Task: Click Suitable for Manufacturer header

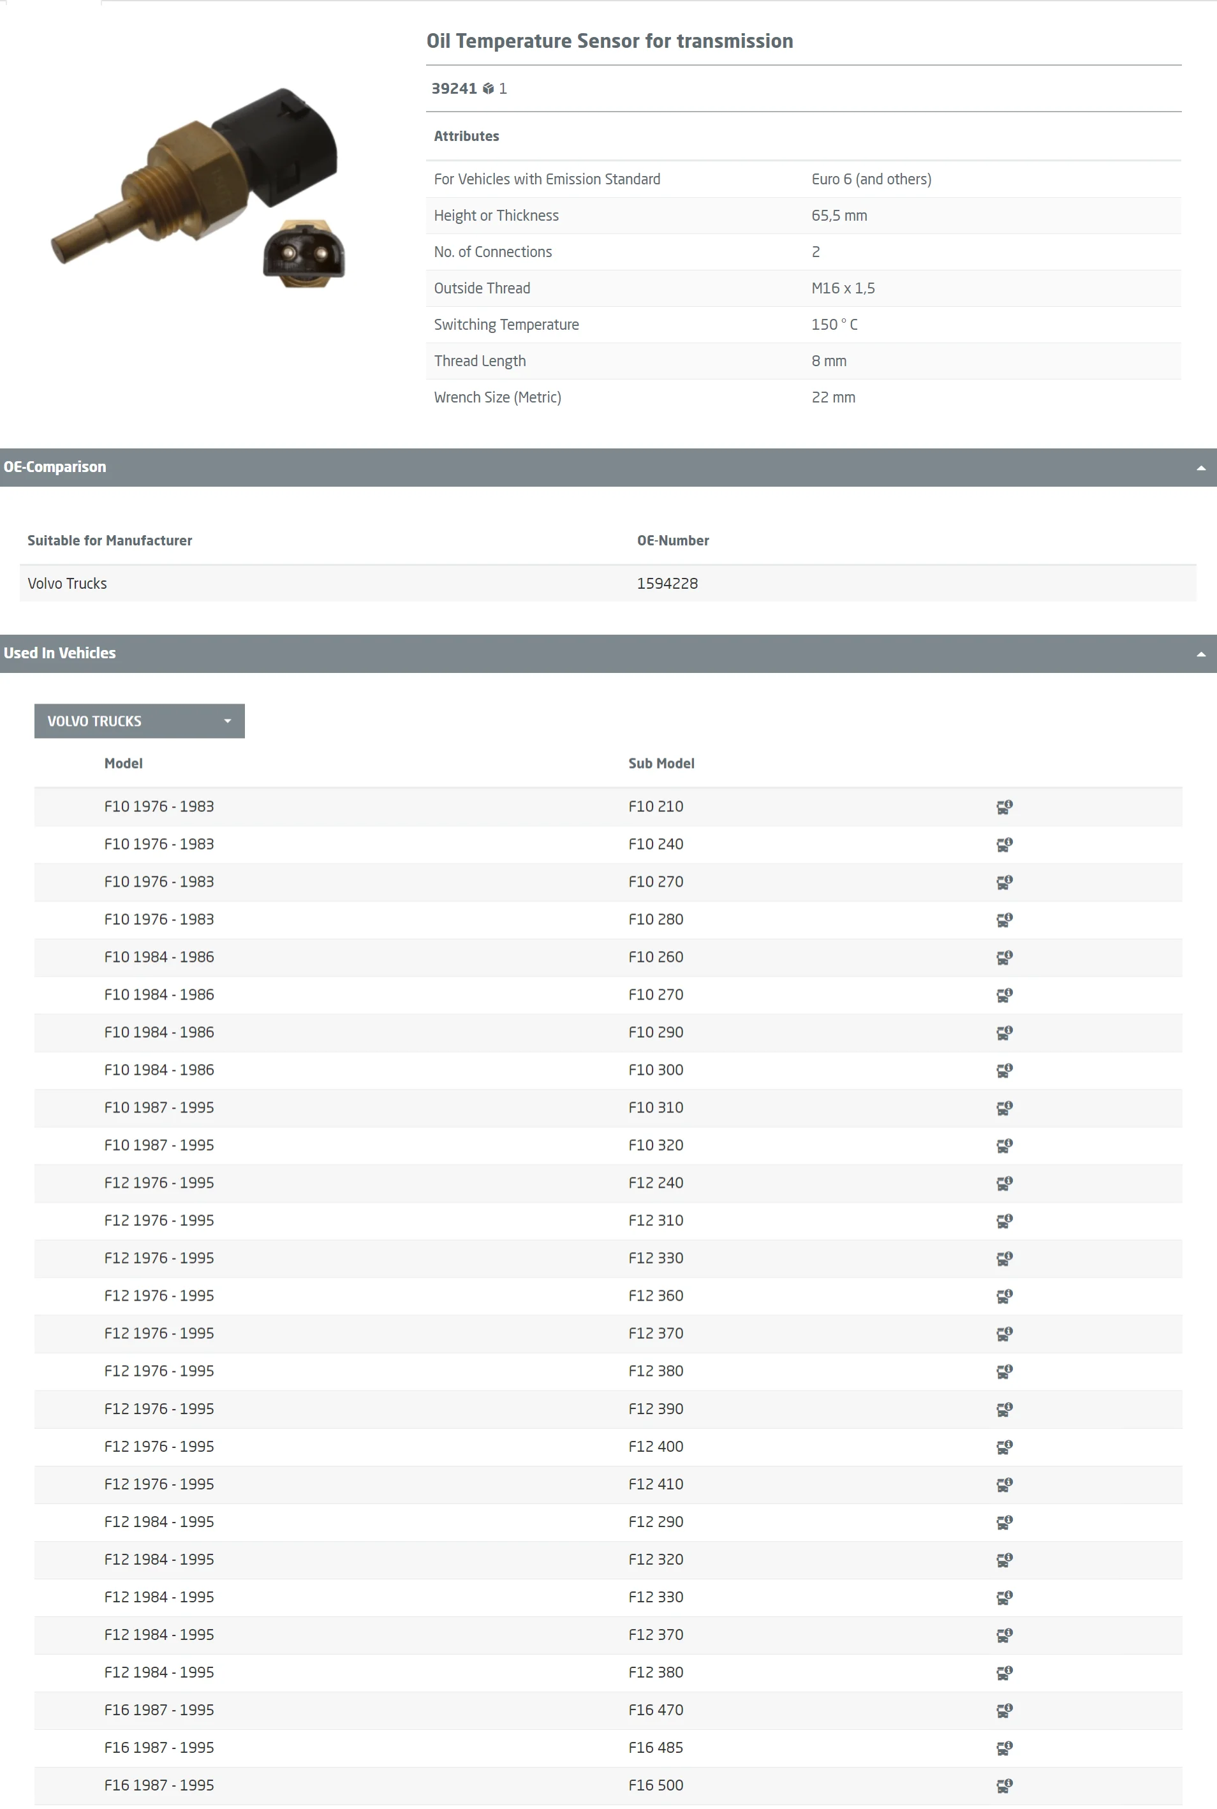Action: tap(110, 541)
